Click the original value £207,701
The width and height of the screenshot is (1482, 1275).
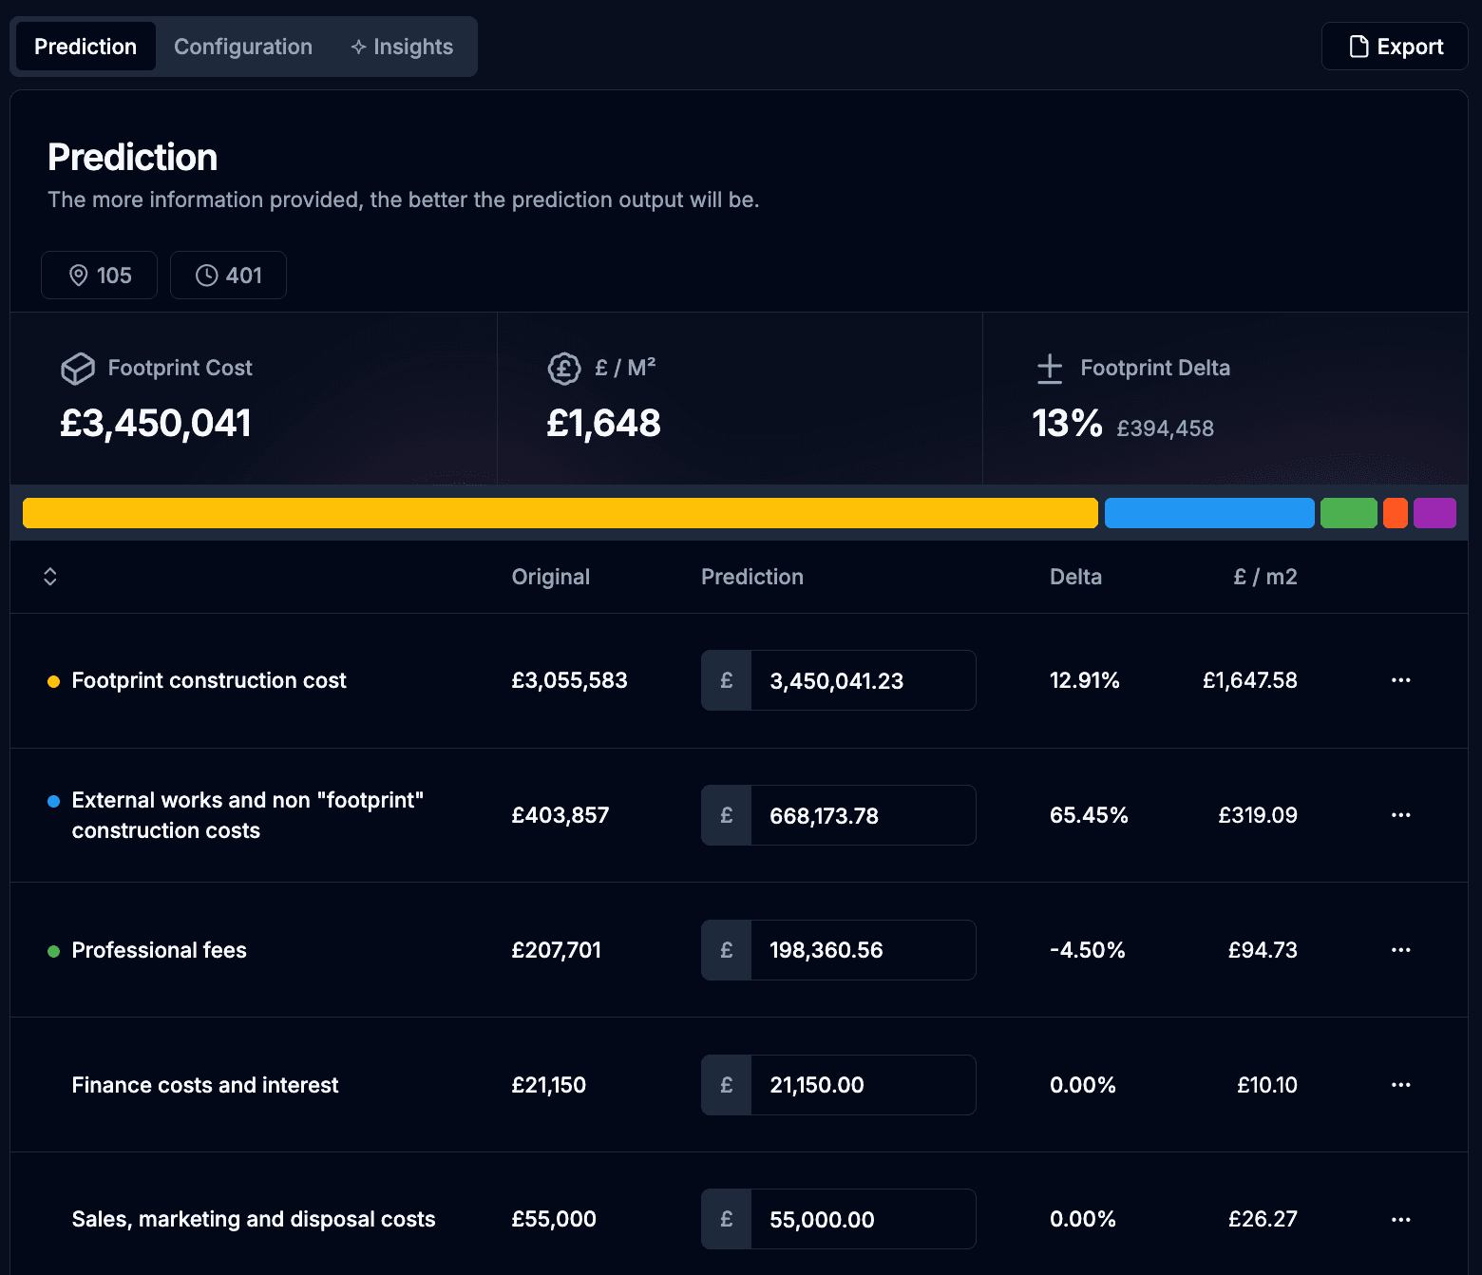tap(557, 950)
